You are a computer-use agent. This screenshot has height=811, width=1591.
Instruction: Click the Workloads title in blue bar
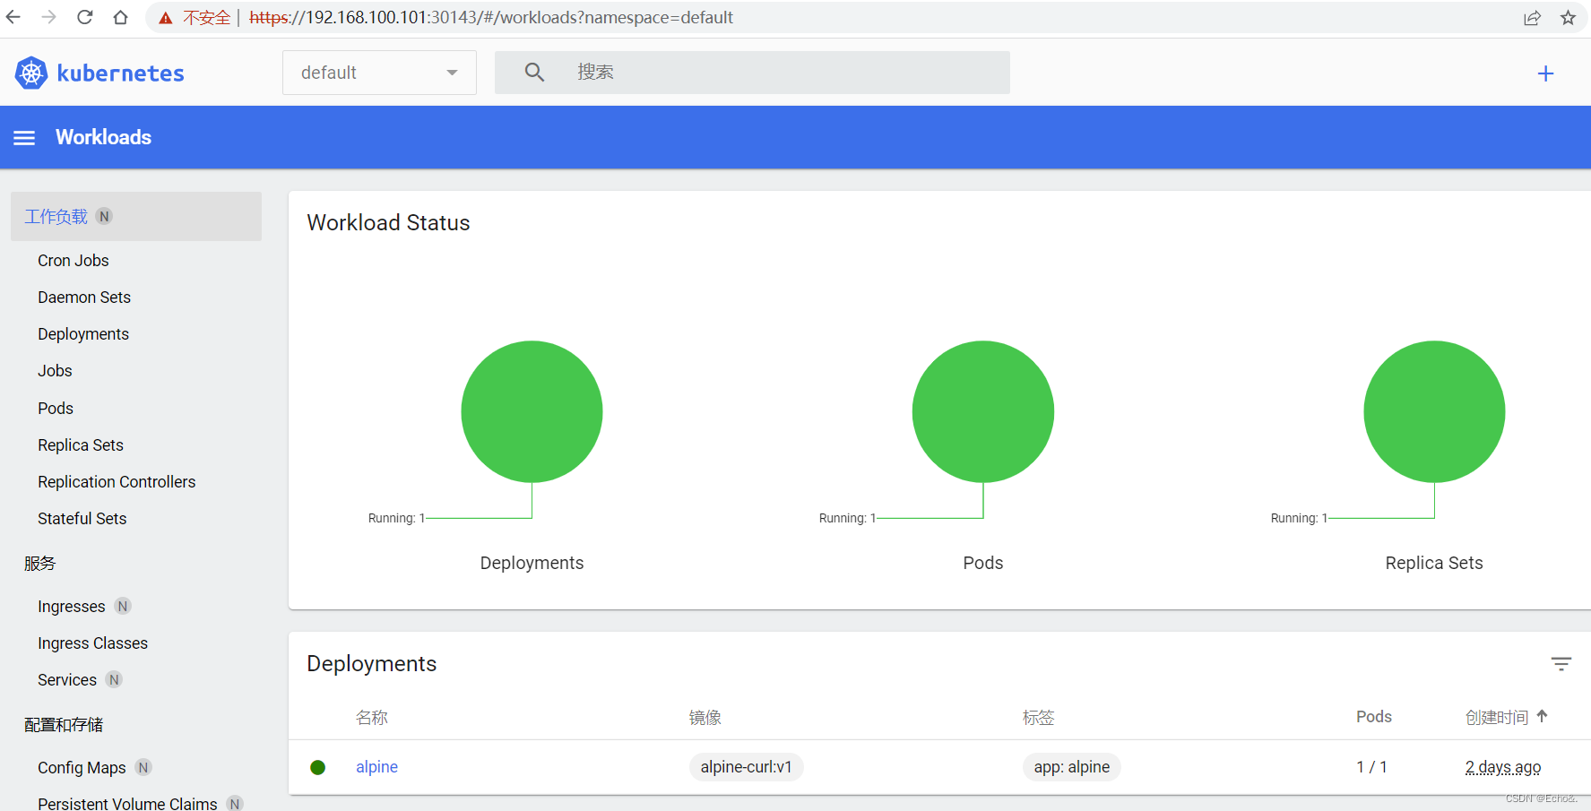pyautogui.click(x=104, y=137)
